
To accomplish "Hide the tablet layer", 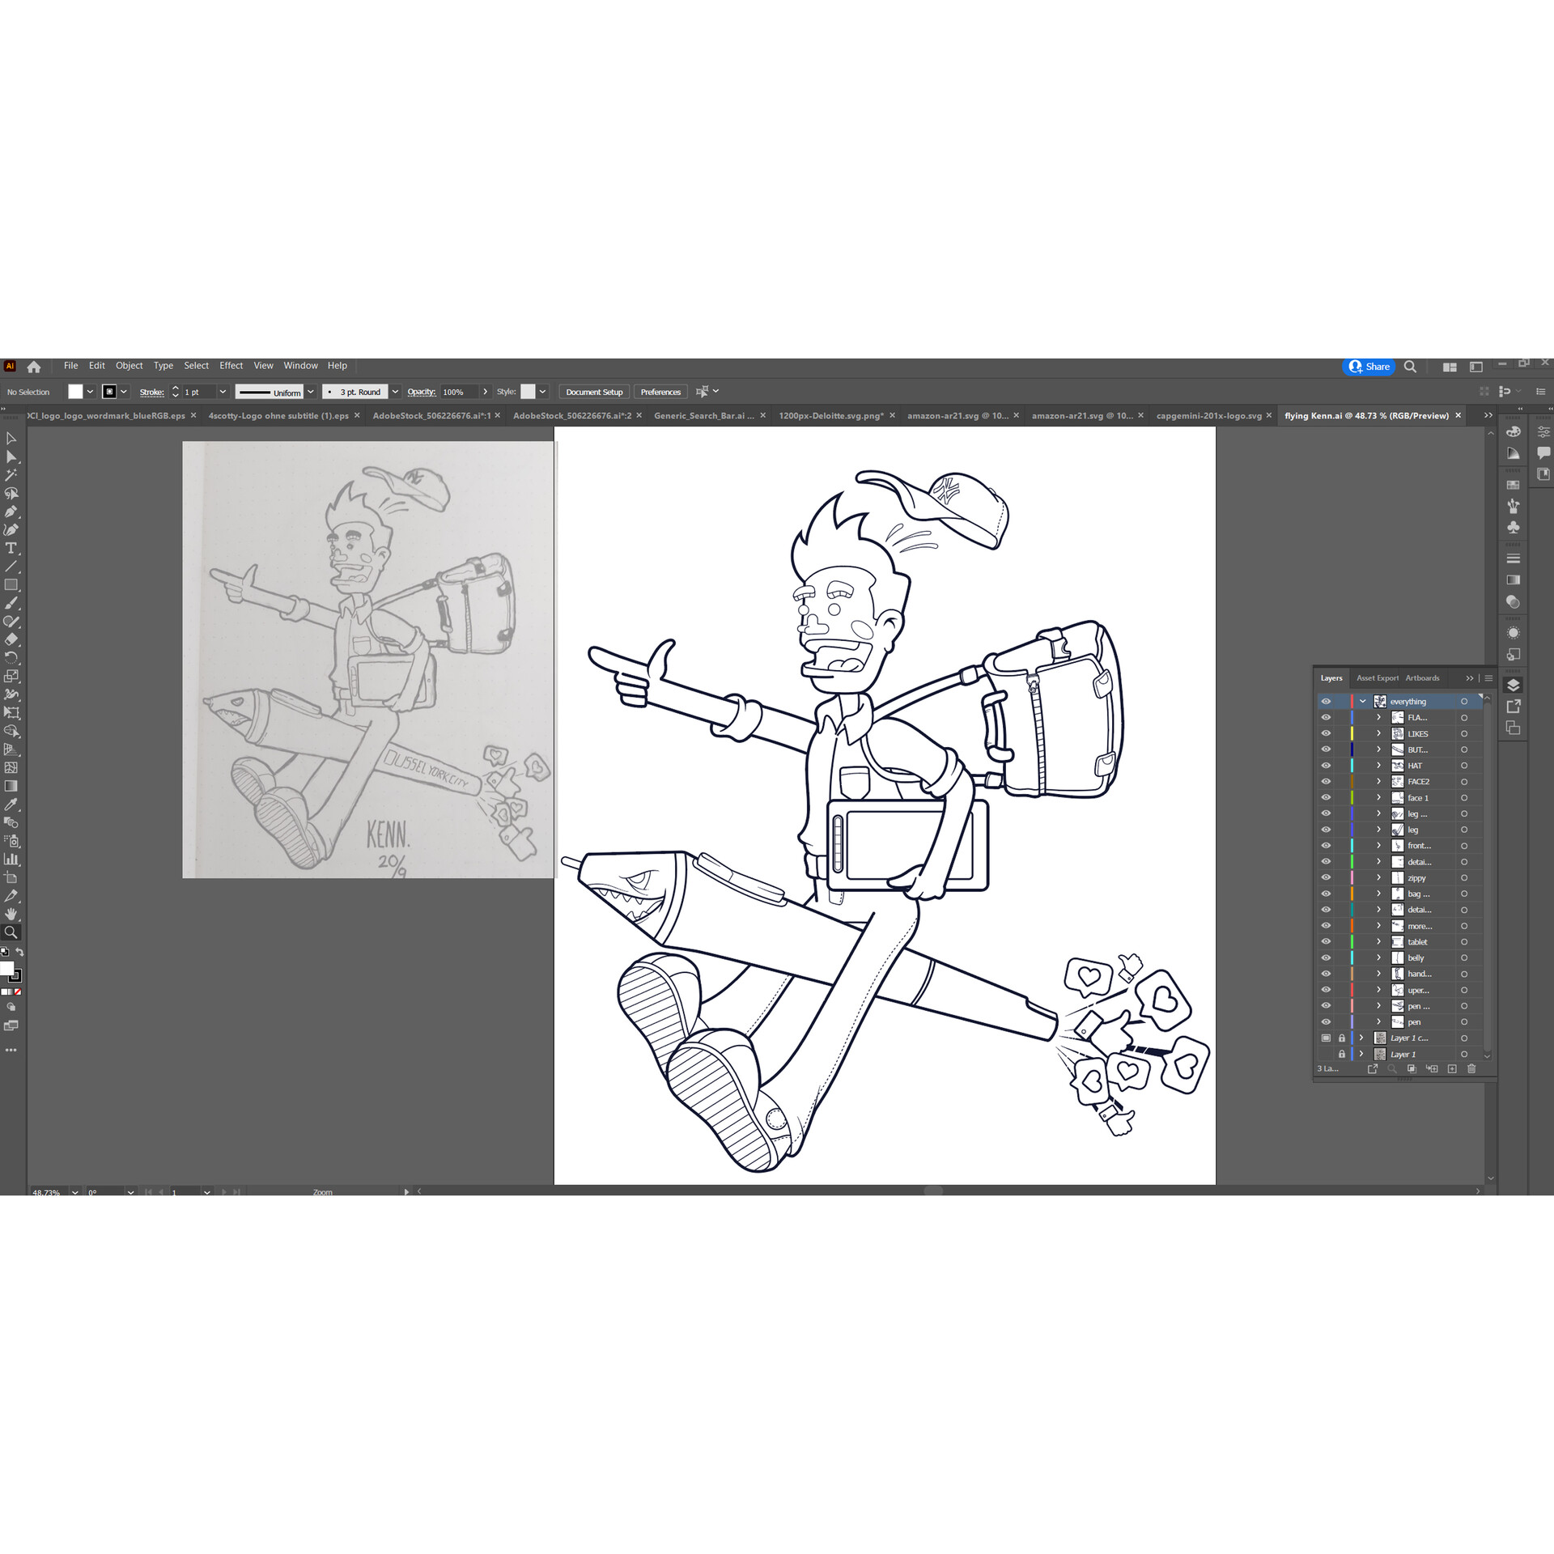I will (x=1326, y=941).
